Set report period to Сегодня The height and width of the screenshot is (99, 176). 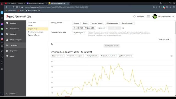76,23
